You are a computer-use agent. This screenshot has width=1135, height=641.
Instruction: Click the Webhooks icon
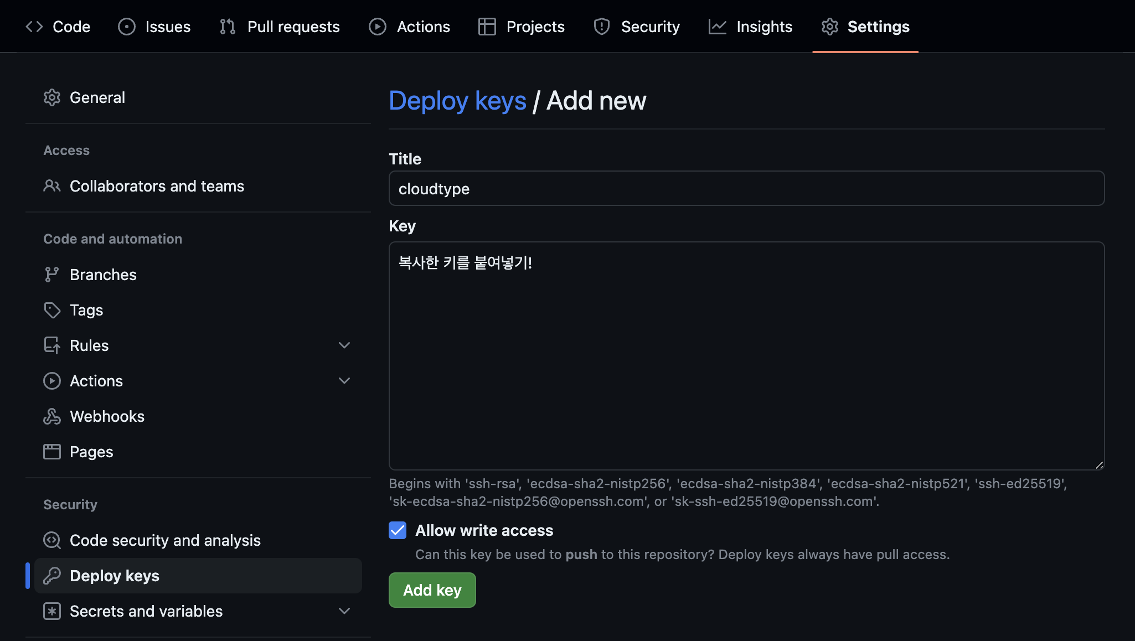(52, 416)
